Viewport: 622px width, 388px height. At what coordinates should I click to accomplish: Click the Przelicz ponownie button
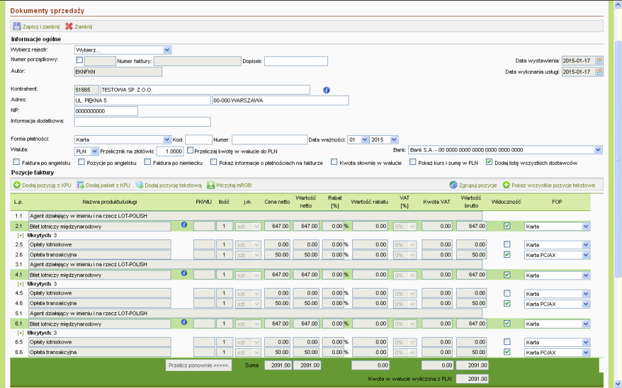pos(199,365)
